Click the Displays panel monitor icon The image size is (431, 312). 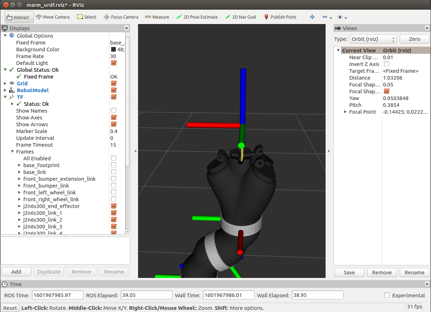5,28
